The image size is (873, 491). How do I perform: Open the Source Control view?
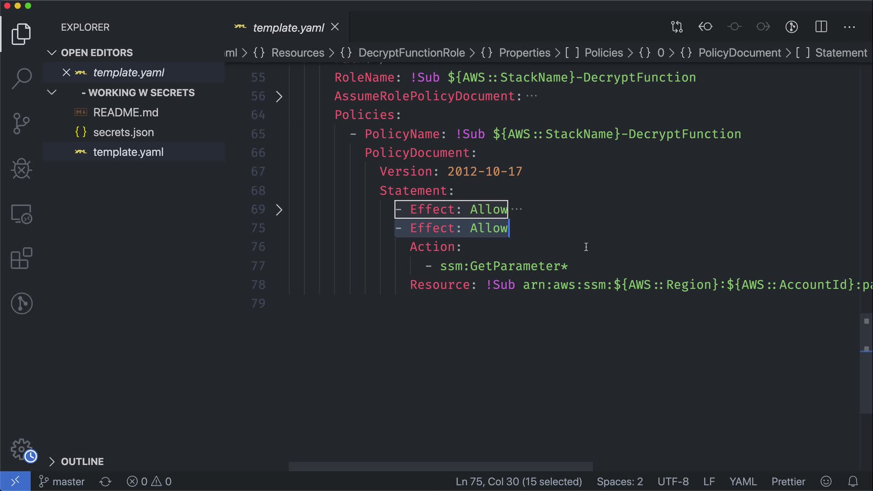coord(21,124)
